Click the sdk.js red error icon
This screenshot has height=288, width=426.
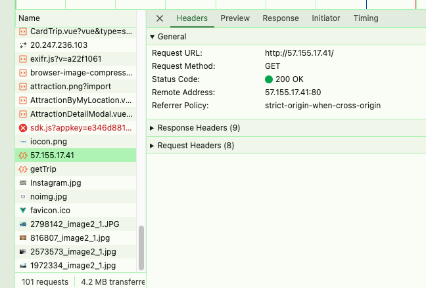coord(23,128)
